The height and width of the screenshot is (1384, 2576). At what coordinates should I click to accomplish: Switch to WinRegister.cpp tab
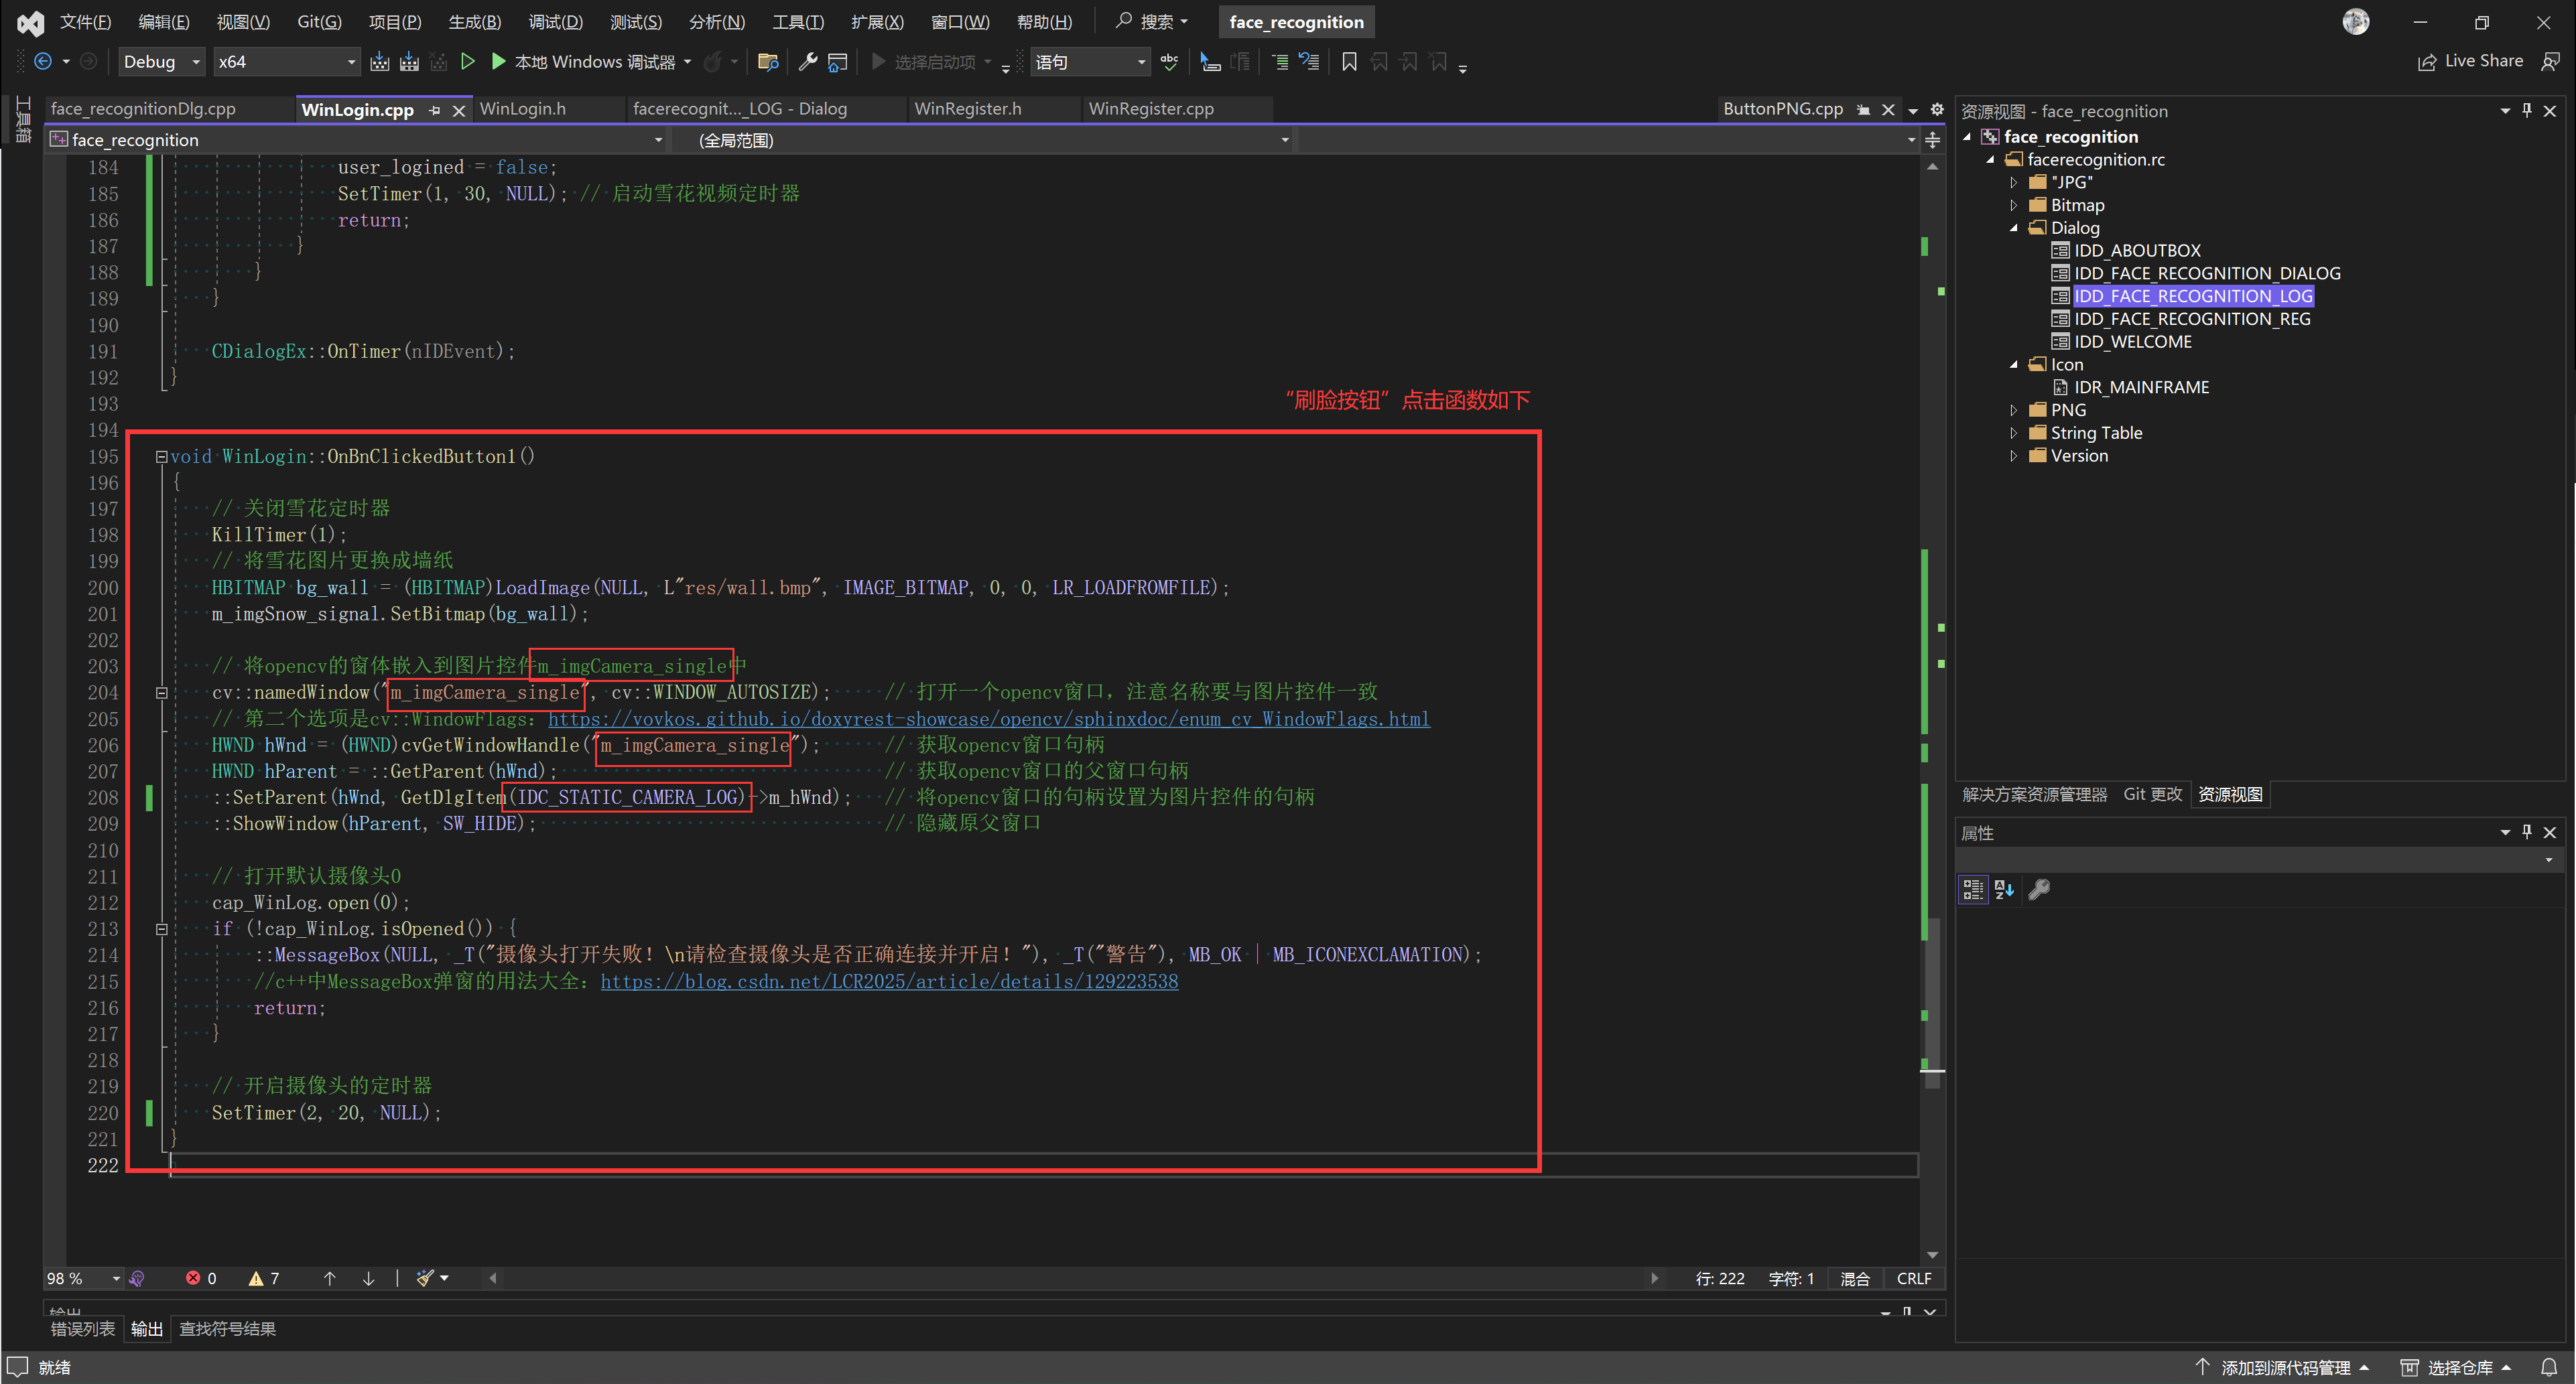point(1150,109)
